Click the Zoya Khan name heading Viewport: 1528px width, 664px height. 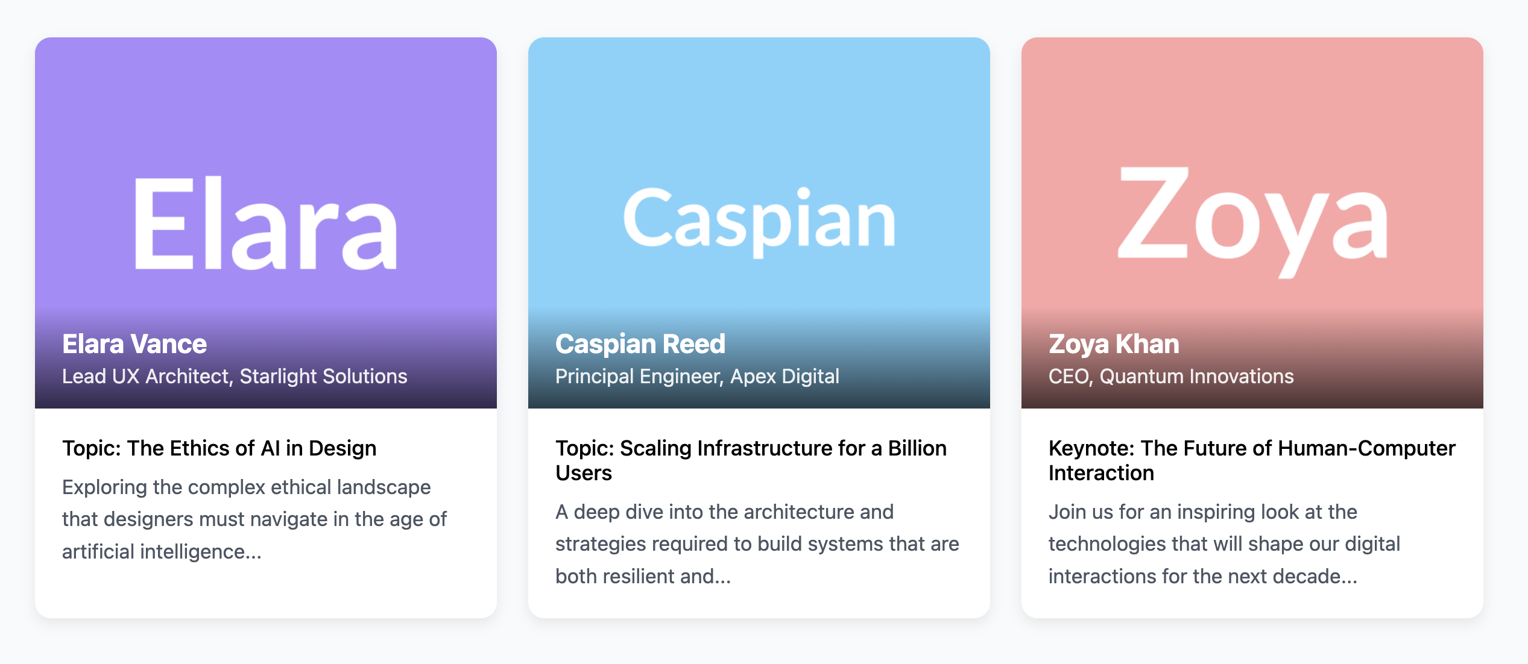pyautogui.click(x=1114, y=344)
